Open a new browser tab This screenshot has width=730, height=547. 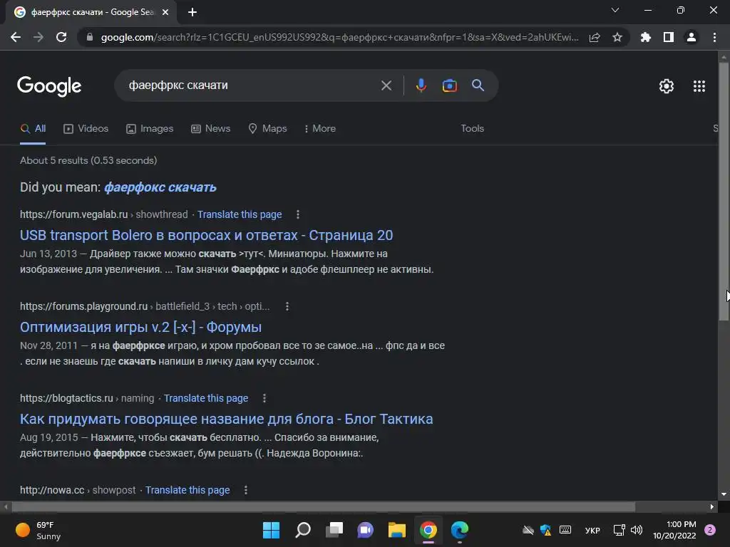[x=192, y=12]
